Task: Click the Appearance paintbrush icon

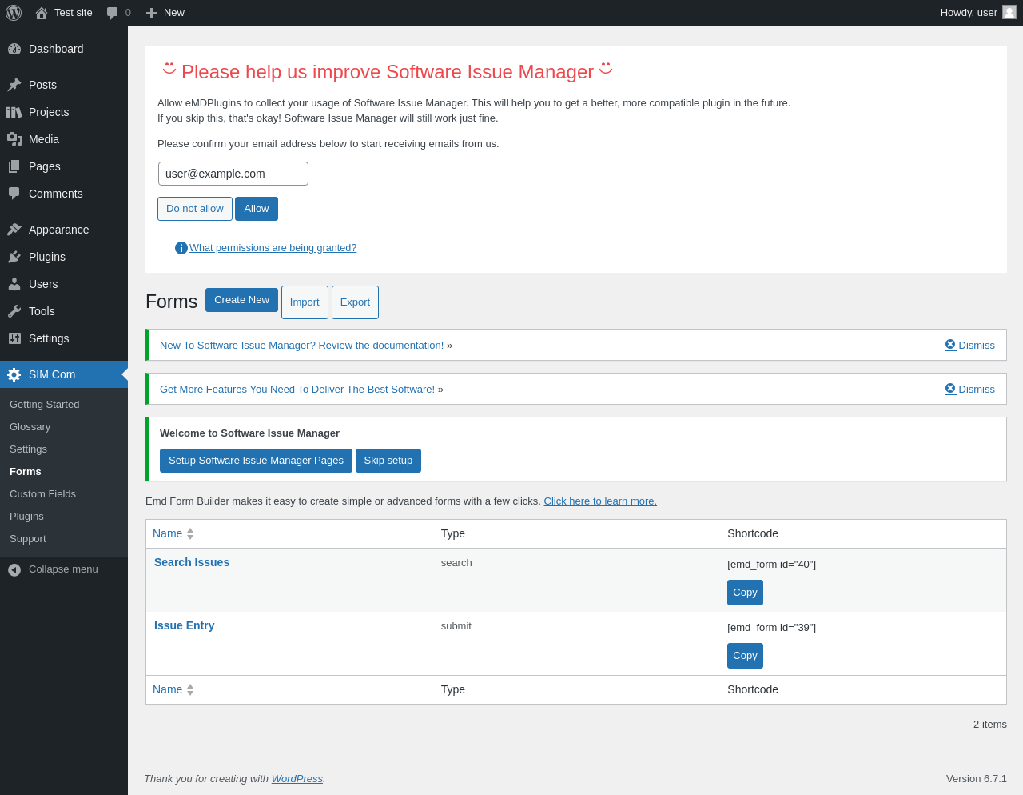Action: click(14, 230)
